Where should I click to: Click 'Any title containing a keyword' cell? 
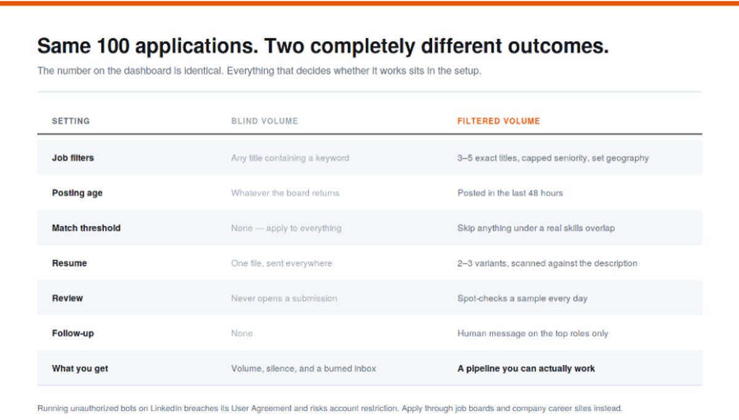290,158
